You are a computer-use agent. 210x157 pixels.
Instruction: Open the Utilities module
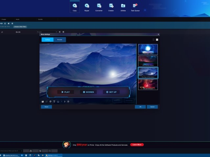(123, 7)
